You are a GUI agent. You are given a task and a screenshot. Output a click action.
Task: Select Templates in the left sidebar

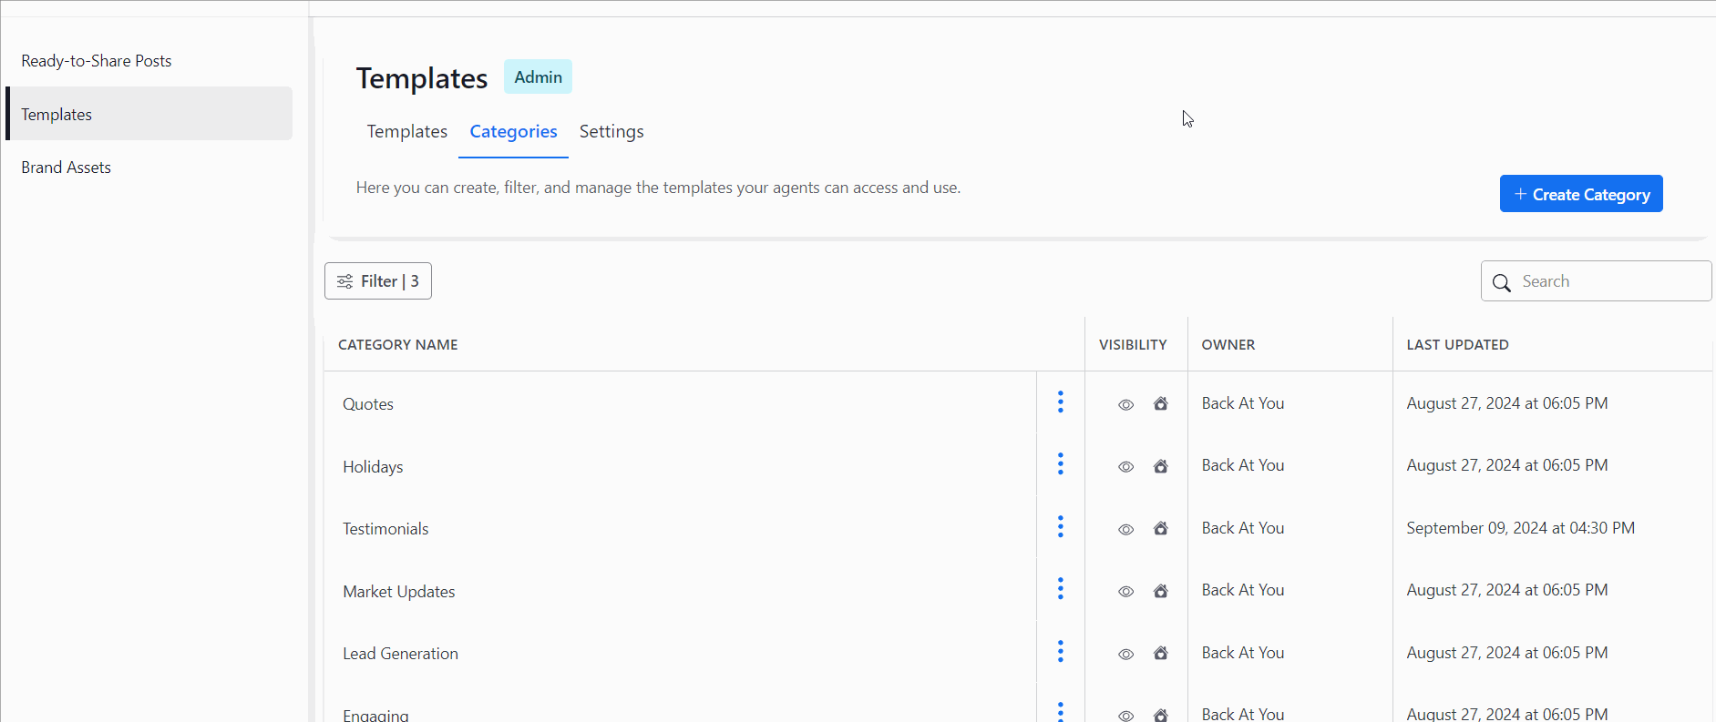149,114
